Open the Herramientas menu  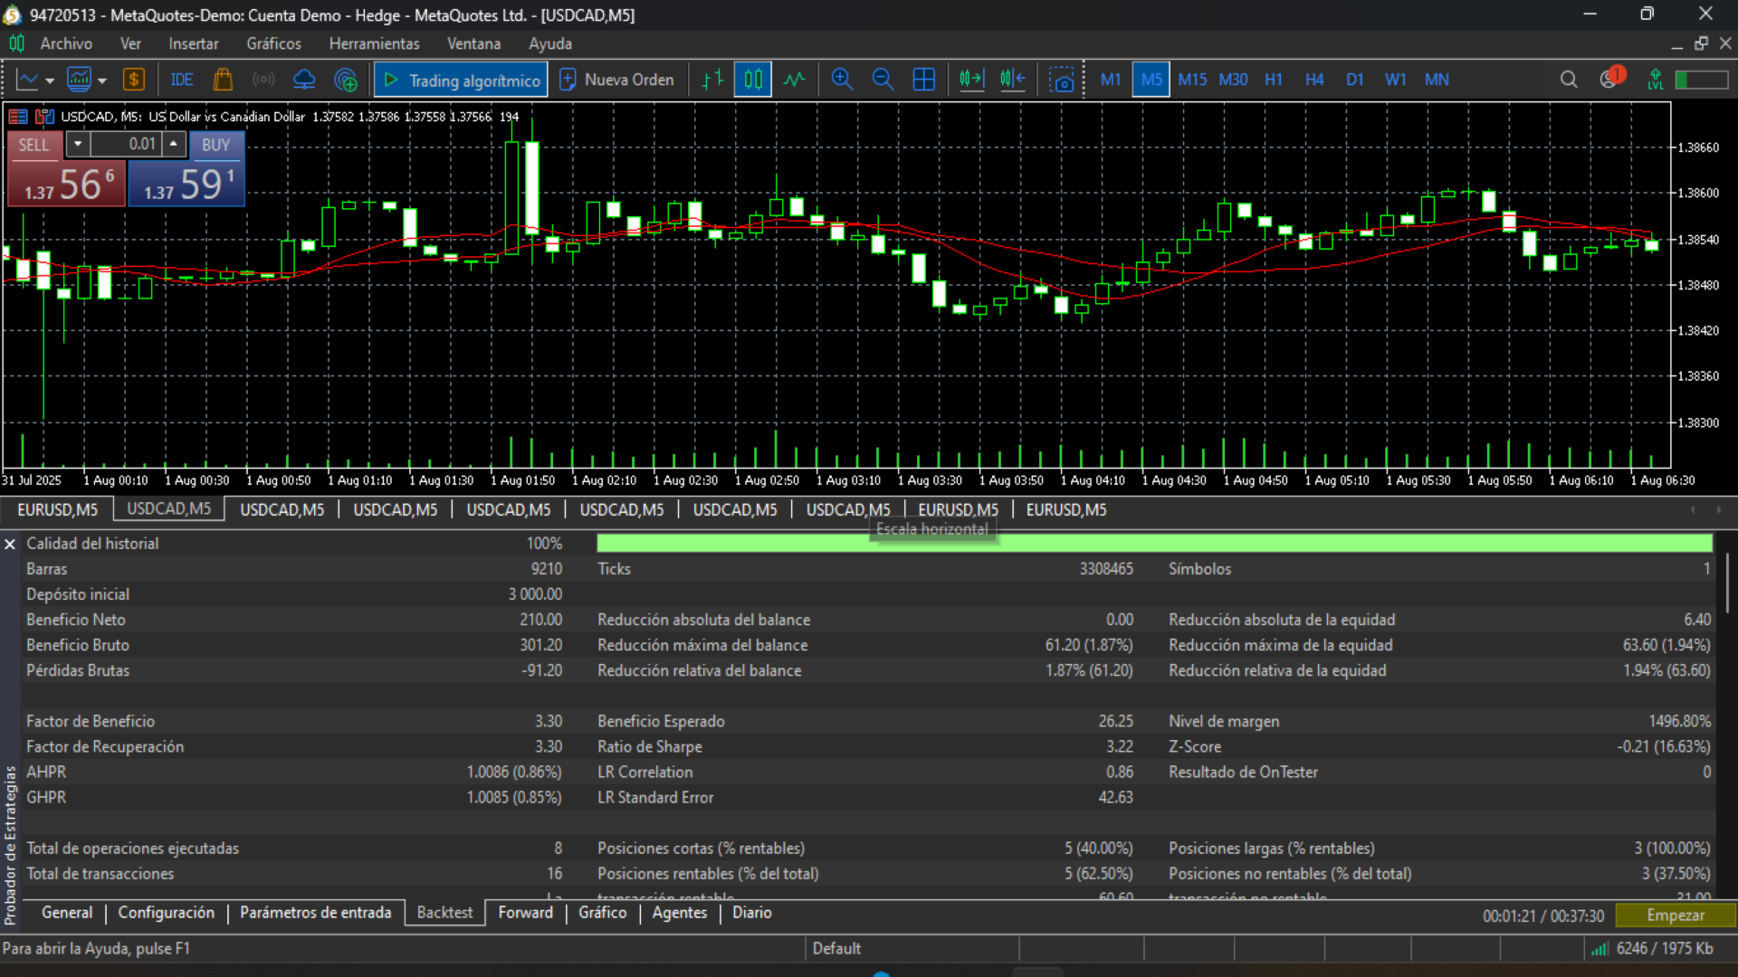pyautogui.click(x=374, y=43)
